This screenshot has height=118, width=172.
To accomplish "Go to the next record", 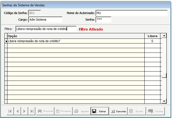I will pyautogui.click(x=25, y=111).
